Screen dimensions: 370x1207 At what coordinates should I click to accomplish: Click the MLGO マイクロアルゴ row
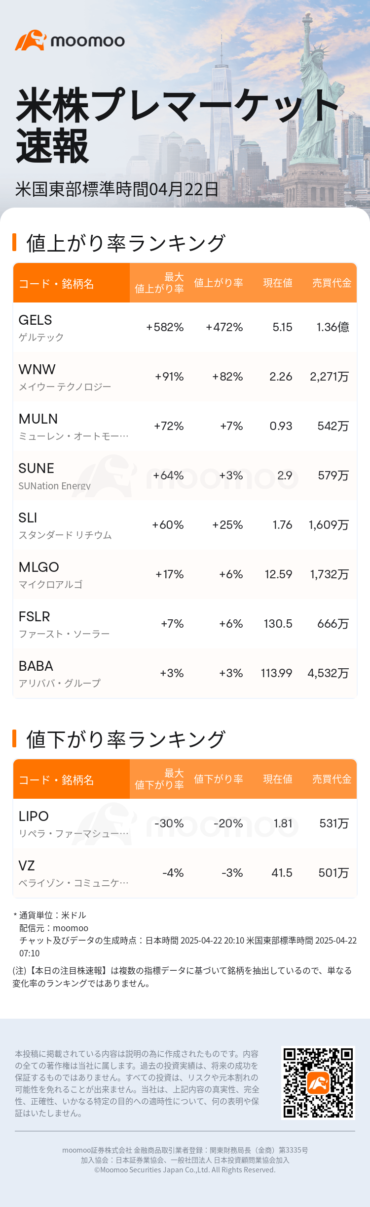185,574
